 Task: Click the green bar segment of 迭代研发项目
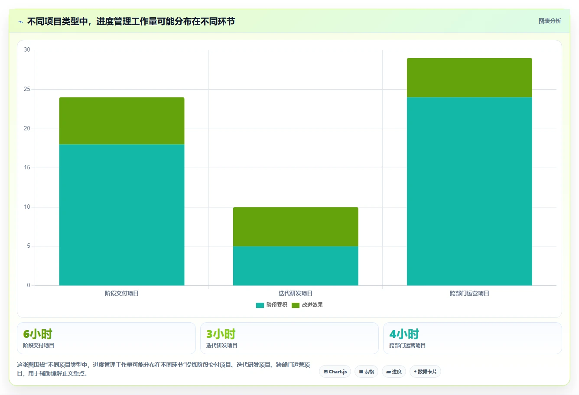[x=296, y=227]
